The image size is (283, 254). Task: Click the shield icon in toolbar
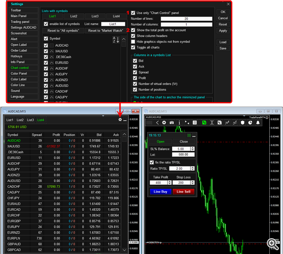click(242, 123)
